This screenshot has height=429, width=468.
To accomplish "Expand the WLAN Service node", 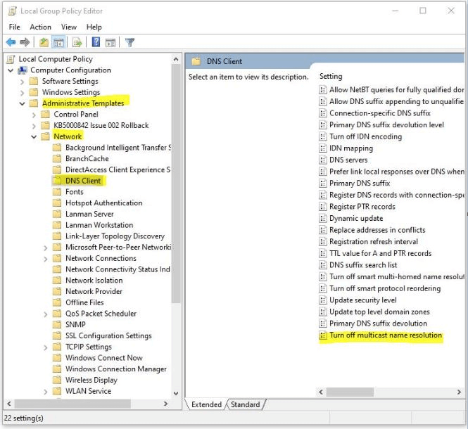I will [x=45, y=392].
